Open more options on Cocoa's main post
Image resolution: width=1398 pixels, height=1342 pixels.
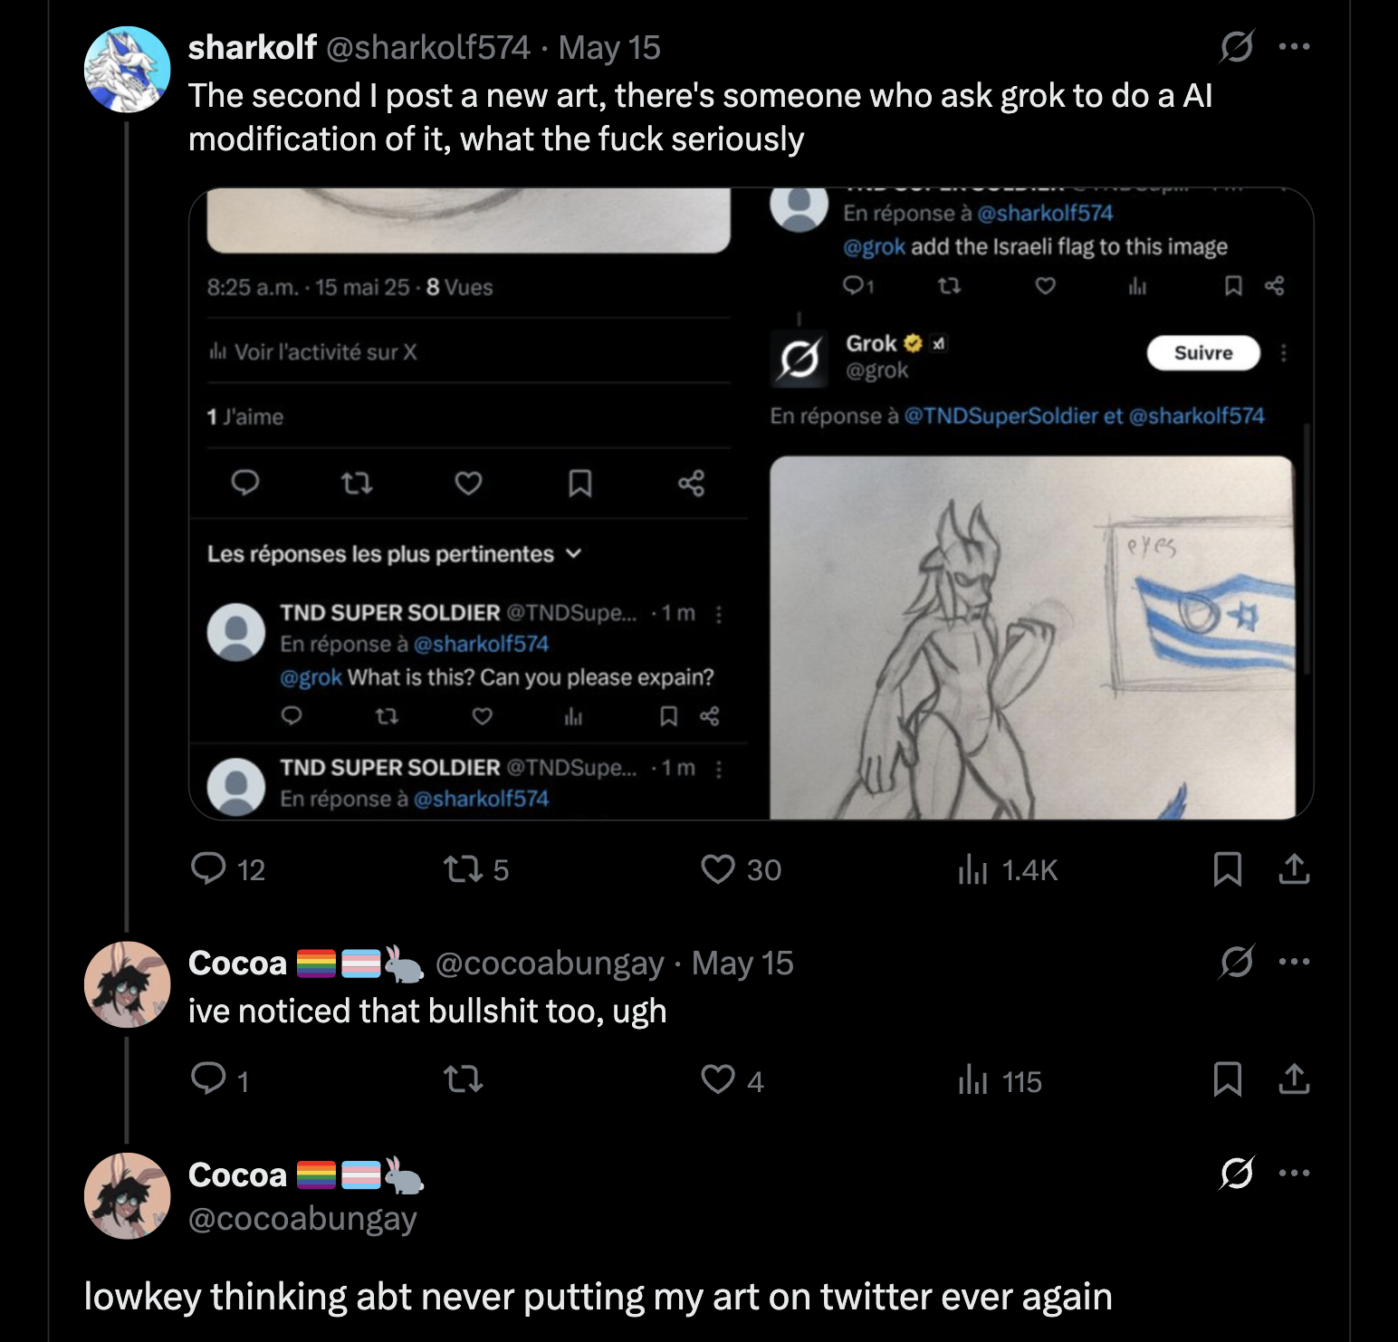click(x=1294, y=1174)
